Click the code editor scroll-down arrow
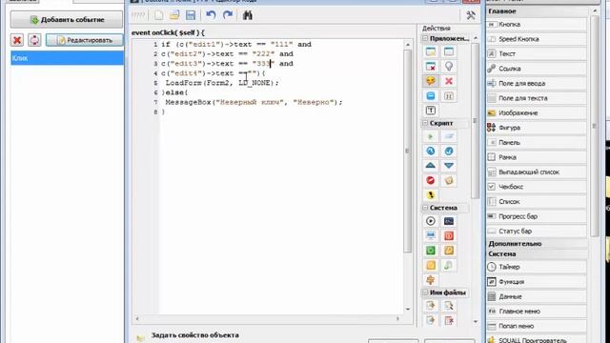 point(408,309)
